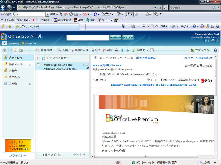The height and width of the screenshot is (165, 221).
Task: Click the Mail envelope view icon
Action: click(x=10, y=50)
